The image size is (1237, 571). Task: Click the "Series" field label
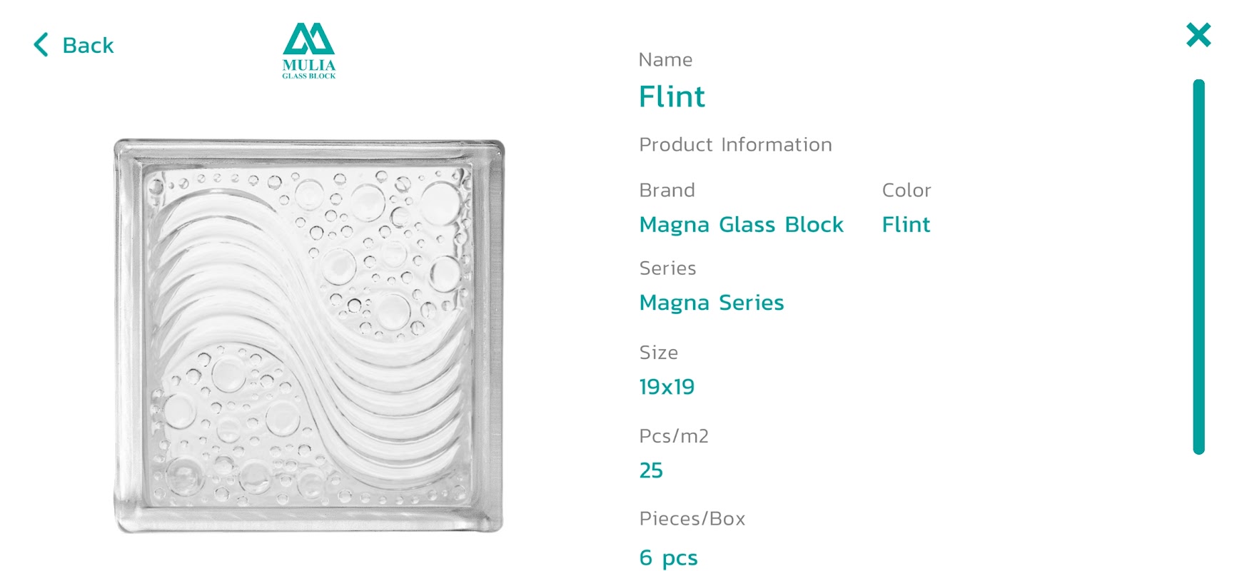tap(667, 268)
